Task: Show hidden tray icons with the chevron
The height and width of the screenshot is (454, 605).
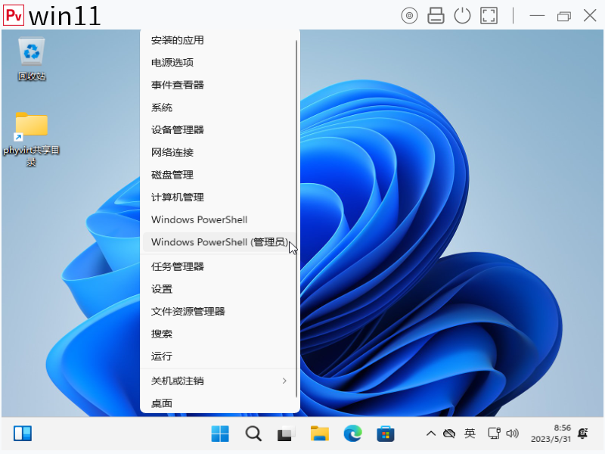Action: [x=431, y=434]
